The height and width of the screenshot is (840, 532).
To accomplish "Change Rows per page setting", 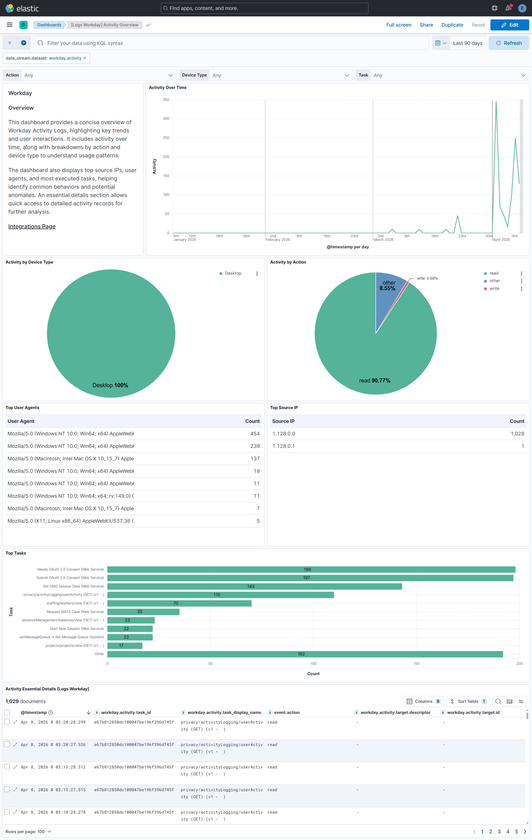I will 28,832.
